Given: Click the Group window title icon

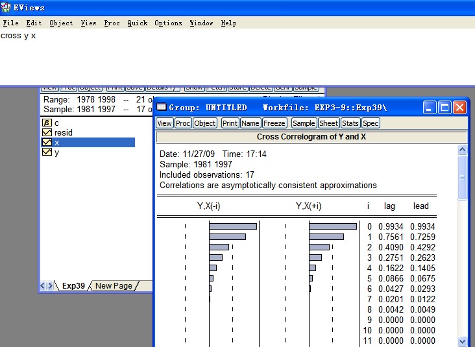Looking at the screenshot, I should pyautogui.click(x=162, y=107).
